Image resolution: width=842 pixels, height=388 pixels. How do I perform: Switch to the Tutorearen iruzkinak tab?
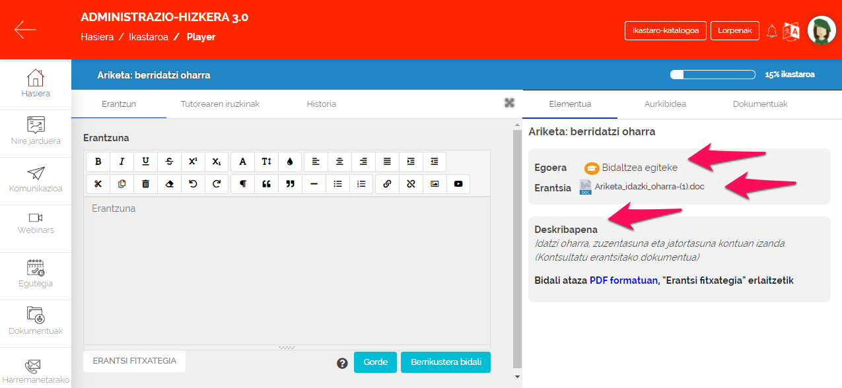(x=220, y=104)
